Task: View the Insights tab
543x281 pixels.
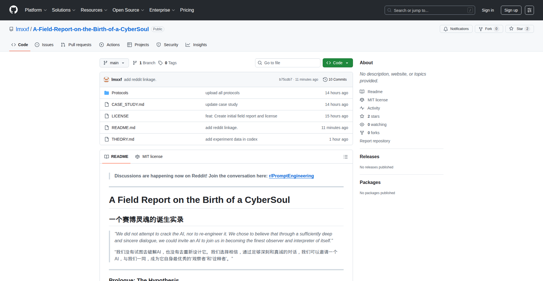Action: pos(196,45)
